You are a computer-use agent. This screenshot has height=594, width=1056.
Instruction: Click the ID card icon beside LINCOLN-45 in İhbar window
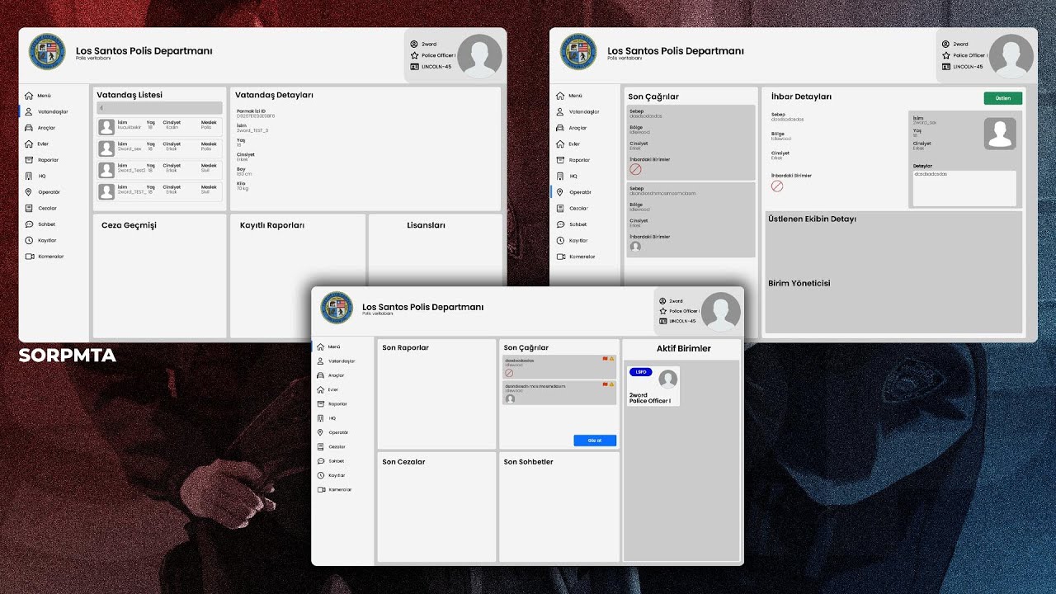click(946, 67)
